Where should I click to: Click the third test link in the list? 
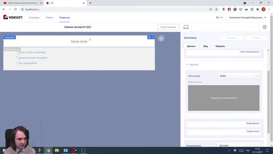28,63
